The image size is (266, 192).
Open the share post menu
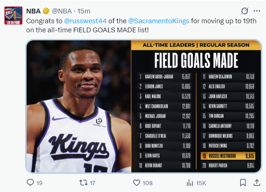256,183
